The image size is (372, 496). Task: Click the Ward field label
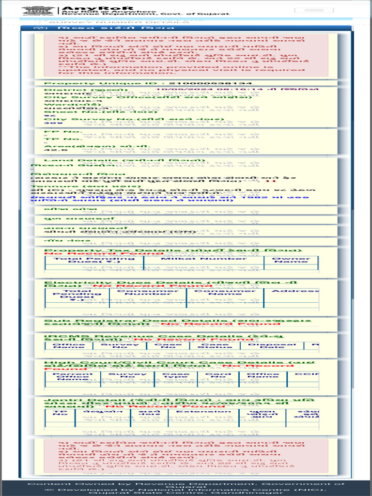pyautogui.click(x=73, y=105)
